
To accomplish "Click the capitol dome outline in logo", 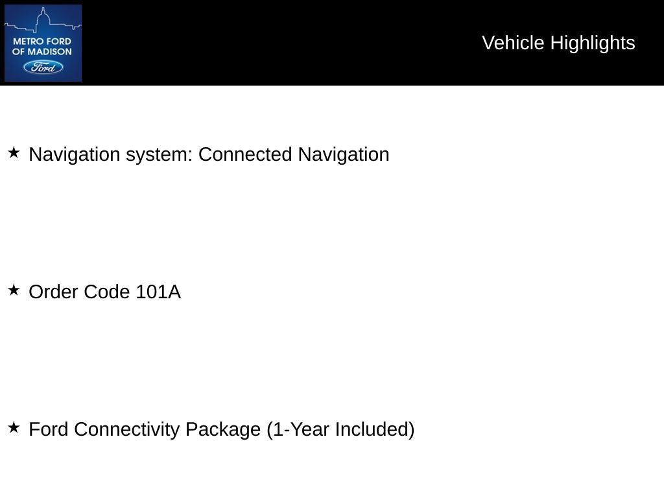I will (x=43, y=18).
